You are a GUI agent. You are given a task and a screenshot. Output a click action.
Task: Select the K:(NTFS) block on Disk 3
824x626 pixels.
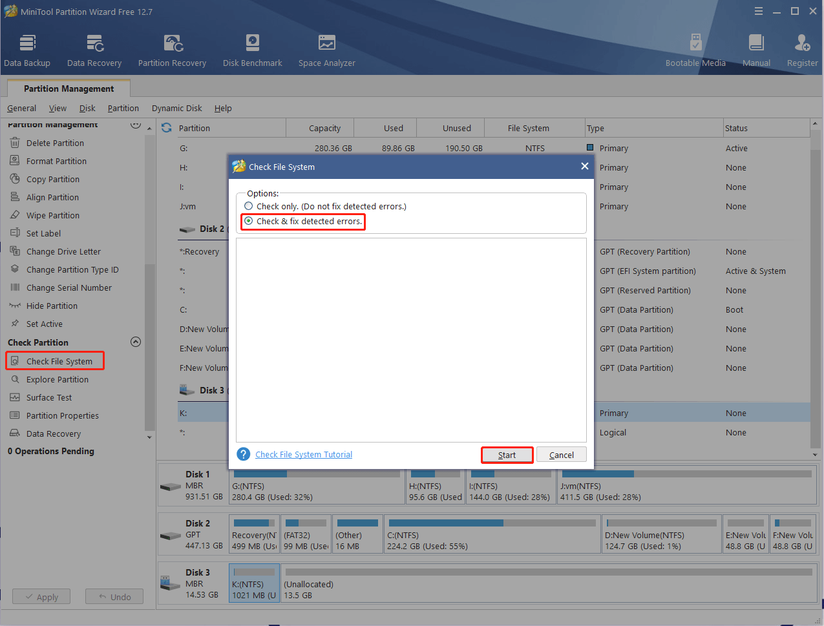[x=254, y=583]
